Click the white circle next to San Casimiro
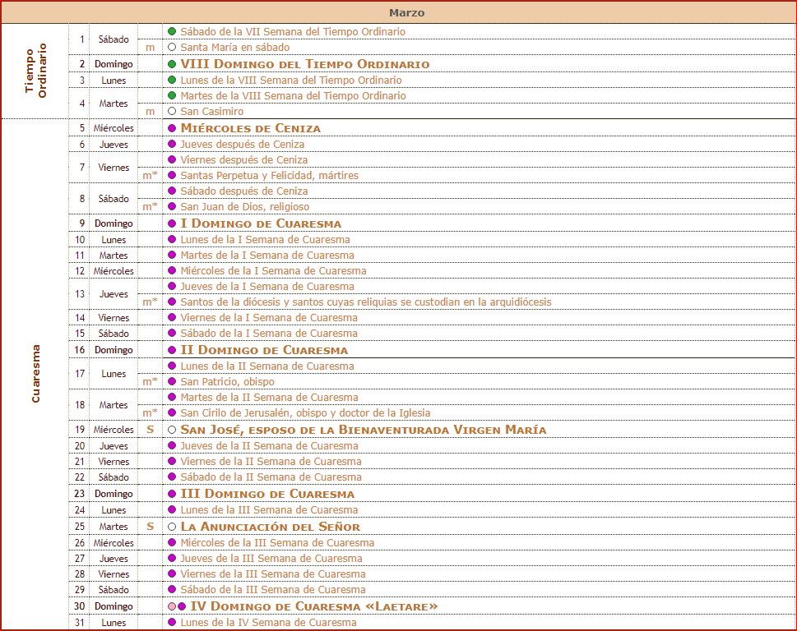This screenshot has height=631, width=797. point(172,112)
